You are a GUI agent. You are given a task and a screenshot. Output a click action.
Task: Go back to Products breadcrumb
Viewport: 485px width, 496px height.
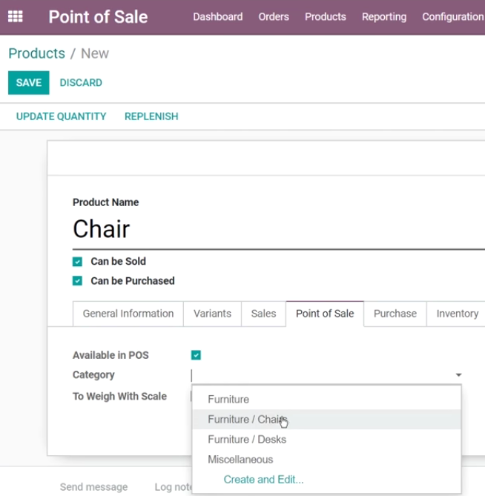36,53
